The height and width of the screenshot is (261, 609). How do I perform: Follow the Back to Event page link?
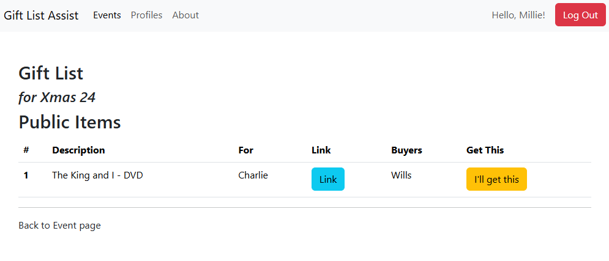59,226
